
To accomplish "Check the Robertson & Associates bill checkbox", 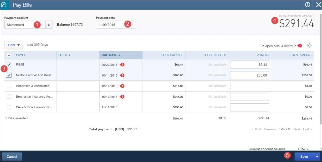I will 9,86.
